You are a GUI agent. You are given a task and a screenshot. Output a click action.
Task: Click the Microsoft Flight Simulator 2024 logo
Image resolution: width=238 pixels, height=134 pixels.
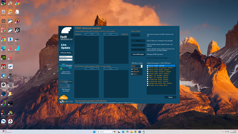66,66
